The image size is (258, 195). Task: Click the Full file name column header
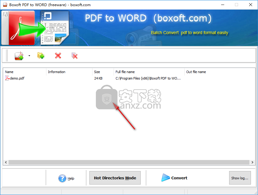pos(149,72)
